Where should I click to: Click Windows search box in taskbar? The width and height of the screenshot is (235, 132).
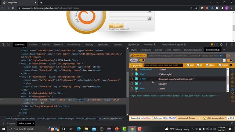click(34, 129)
